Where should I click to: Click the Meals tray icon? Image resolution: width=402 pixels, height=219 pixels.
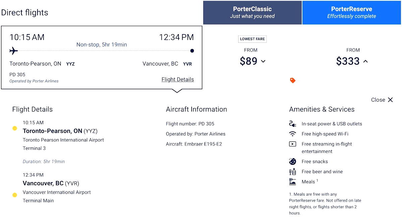point(293,182)
